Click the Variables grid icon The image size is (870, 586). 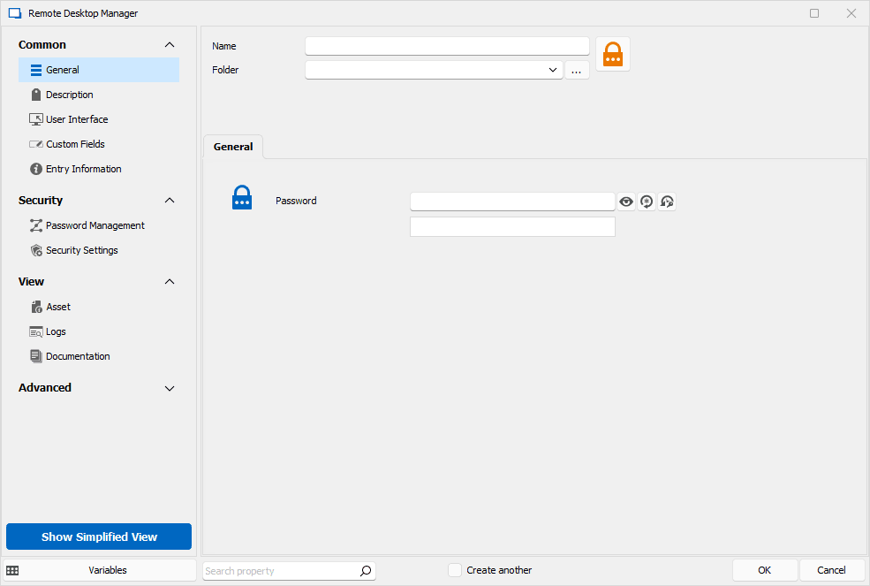click(x=12, y=570)
